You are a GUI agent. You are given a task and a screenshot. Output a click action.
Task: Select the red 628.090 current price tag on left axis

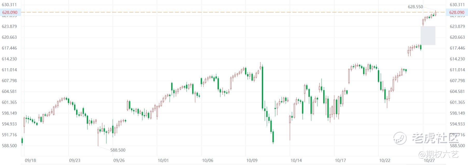click(10, 12)
